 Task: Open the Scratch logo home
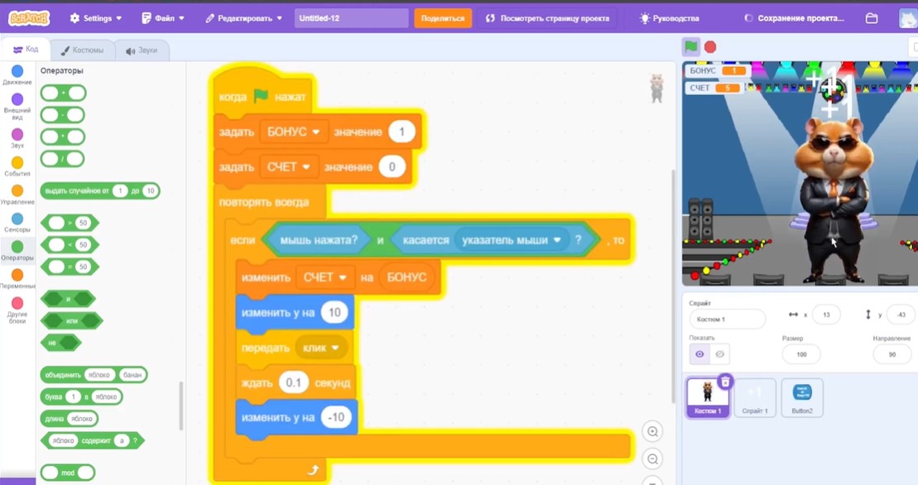click(29, 18)
